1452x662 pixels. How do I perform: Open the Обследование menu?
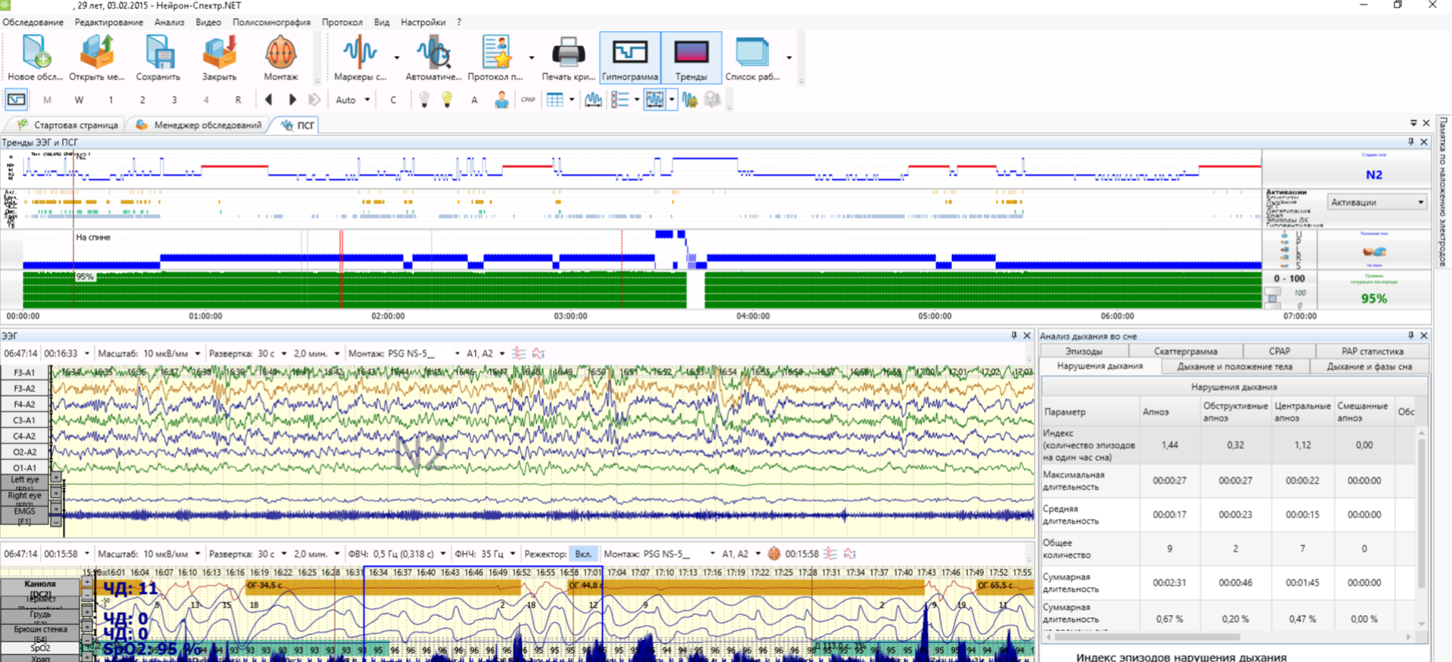(33, 22)
